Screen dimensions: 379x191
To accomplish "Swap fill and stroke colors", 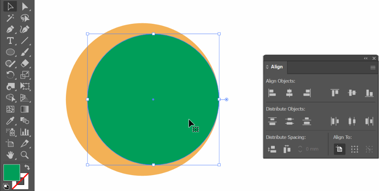I will coord(27,167).
